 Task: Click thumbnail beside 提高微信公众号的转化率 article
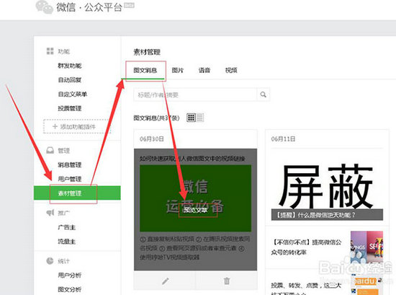(366, 247)
